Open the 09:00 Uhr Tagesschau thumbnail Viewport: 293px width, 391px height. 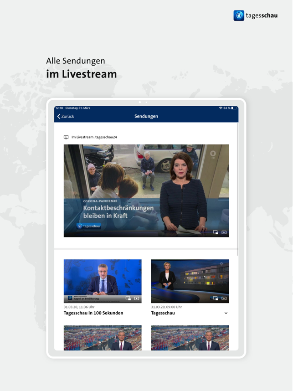[190, 281]
